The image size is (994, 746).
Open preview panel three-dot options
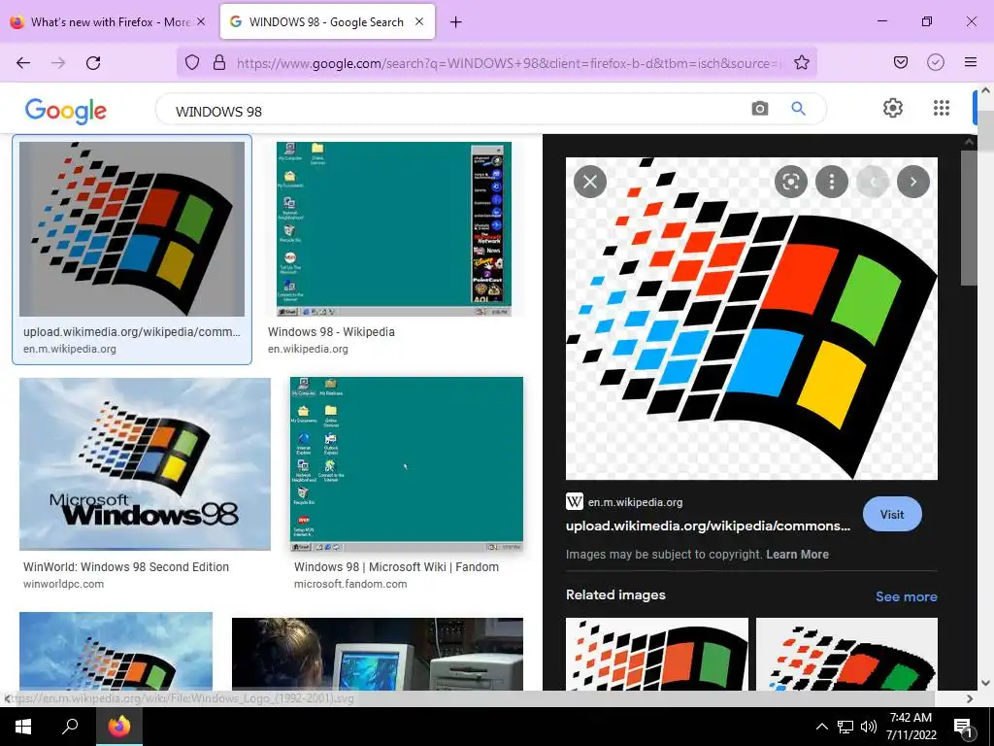tap(832, 182)
